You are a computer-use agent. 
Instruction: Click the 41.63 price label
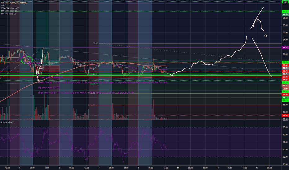(285, 14)
